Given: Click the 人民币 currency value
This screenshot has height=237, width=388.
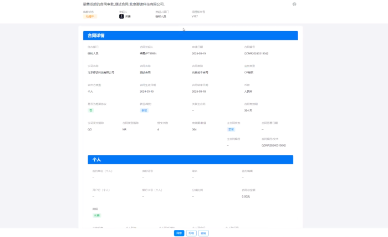Looking at the screenshot, I should [x=249, y=91].
